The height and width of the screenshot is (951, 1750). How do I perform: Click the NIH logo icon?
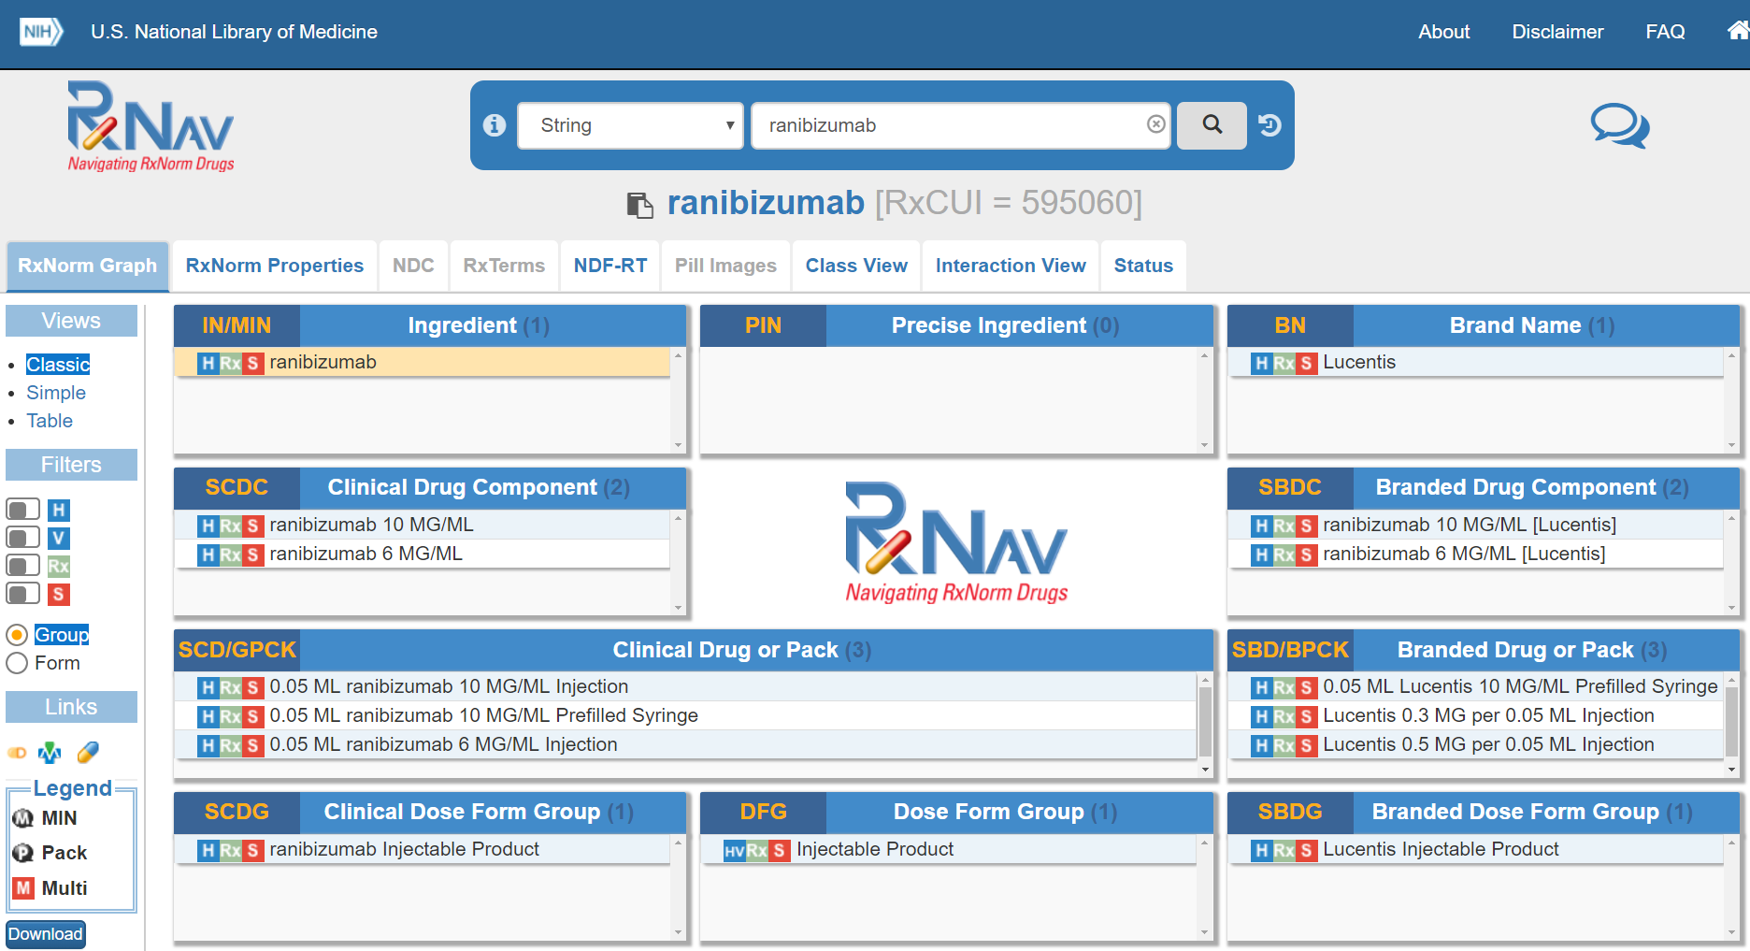(x=41, y=32)
